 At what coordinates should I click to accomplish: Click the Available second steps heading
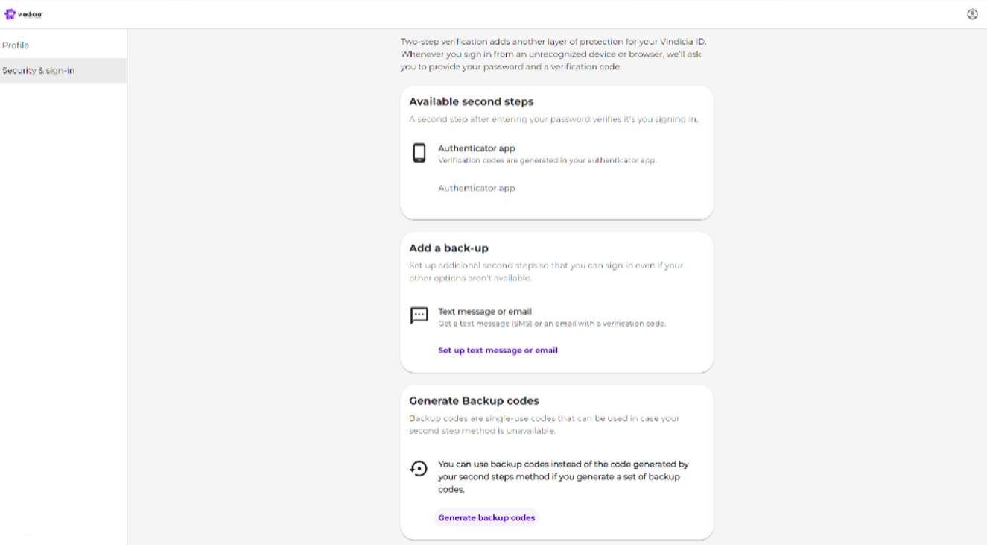tap(472, 102)
